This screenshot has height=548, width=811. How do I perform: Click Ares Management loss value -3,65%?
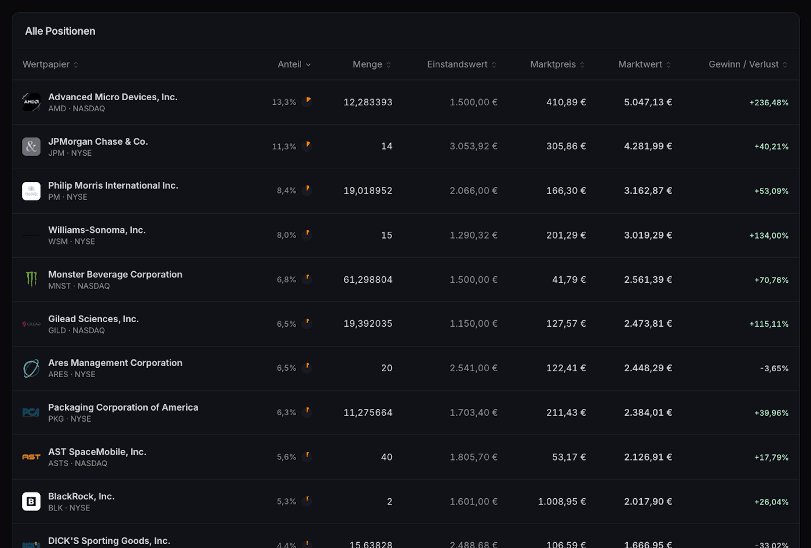[774, 368]
